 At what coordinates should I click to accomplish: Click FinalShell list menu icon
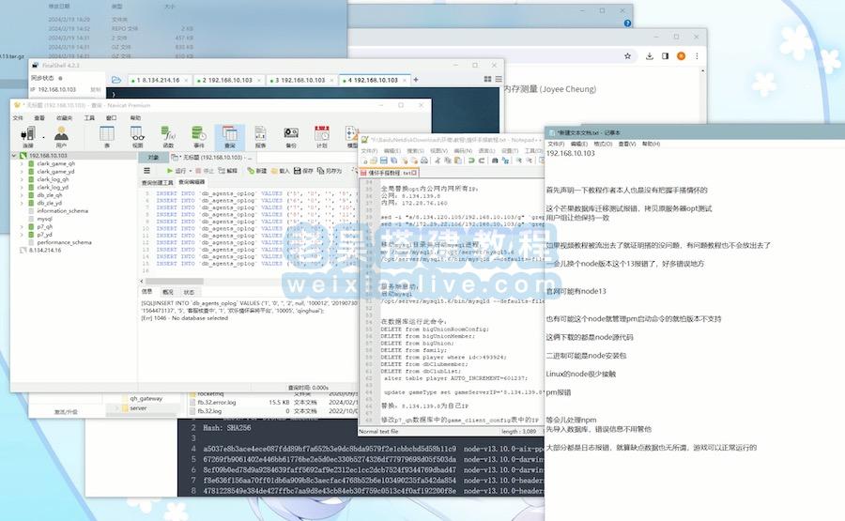click(x=499, y=79)
